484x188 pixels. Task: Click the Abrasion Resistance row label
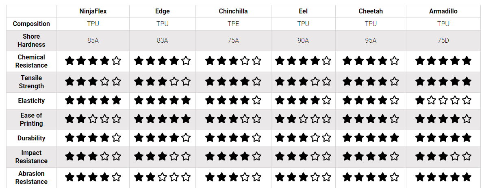click(31, 177)
